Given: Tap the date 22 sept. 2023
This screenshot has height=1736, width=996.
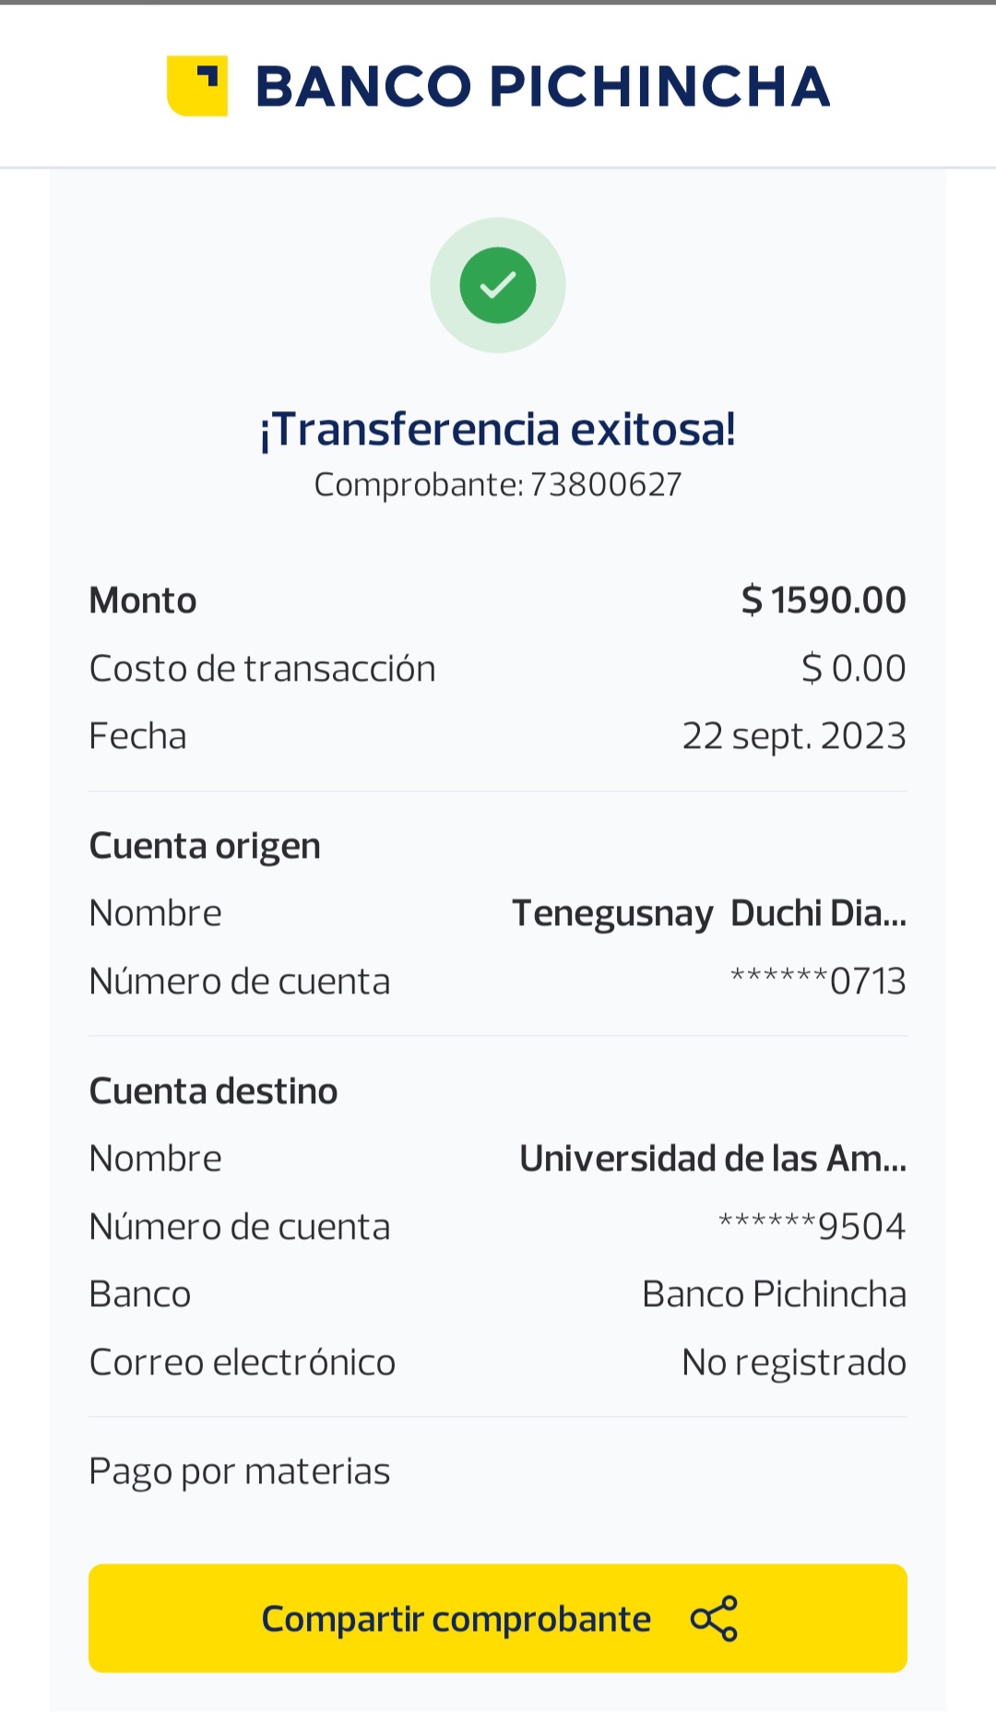Looking at the screenshot, I should (x=794, y=736).
